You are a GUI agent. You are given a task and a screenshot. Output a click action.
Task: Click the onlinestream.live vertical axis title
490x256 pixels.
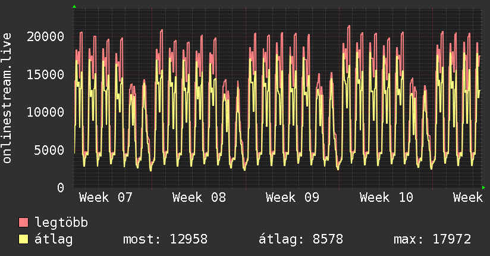pos(8,98)
